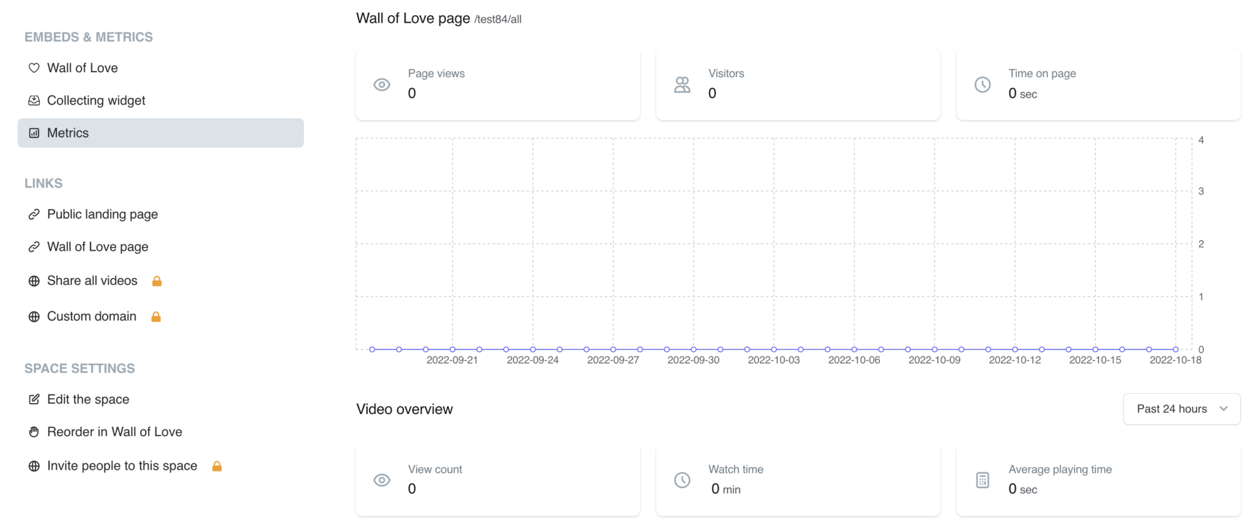The width and height of the screenshot is (1253, 521).
Task: Click the Watch time label
Action: (x=736, y=469)
